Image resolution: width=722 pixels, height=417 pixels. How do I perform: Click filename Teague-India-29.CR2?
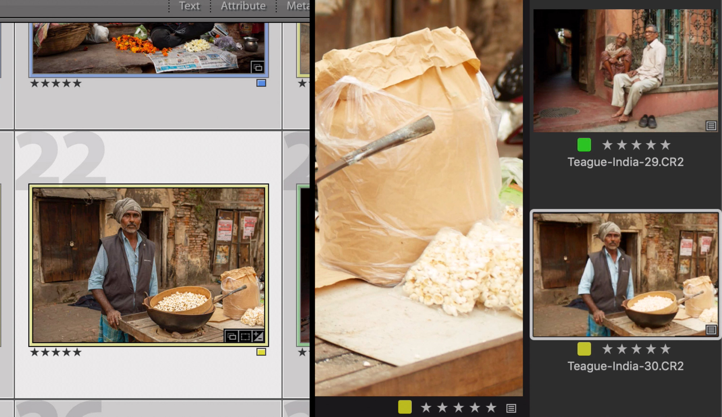(x=626, y=162)
